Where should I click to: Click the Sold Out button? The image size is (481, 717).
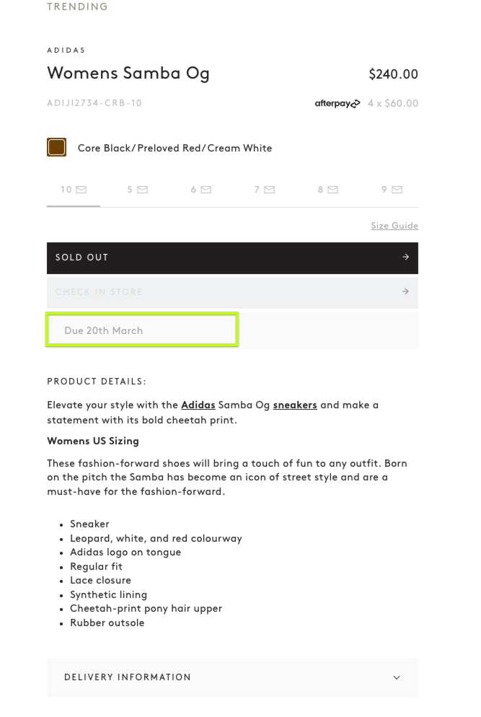click(232, 258)
